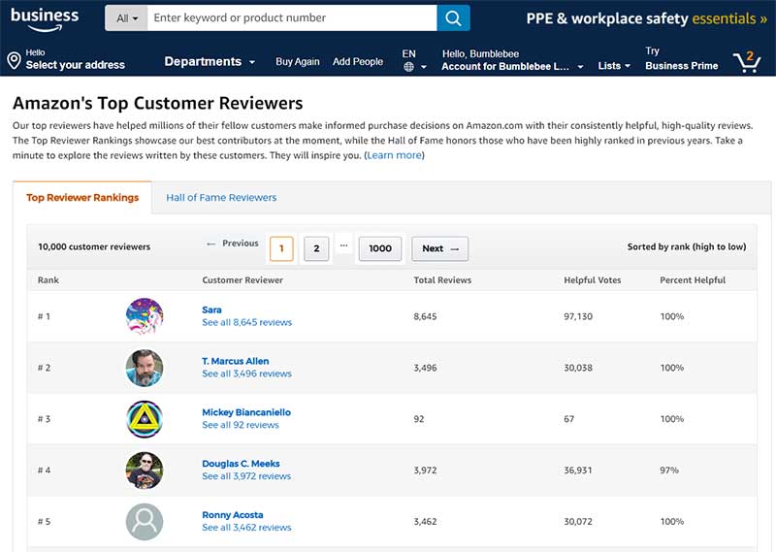Open Douglas C. Meeks' profile photo
776x552 pixels.
pos(145,471)
